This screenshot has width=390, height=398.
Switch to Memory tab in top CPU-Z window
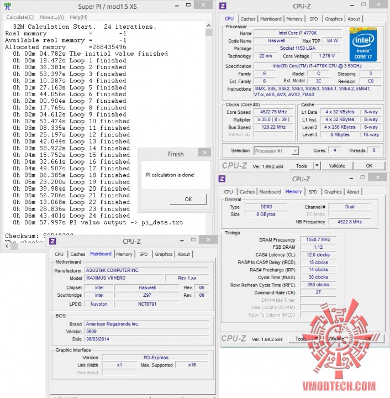(x=294, y=19)
